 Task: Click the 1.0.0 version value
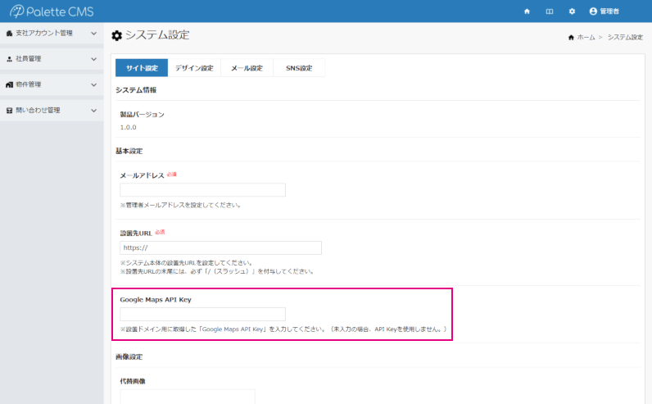coord(128,127)
